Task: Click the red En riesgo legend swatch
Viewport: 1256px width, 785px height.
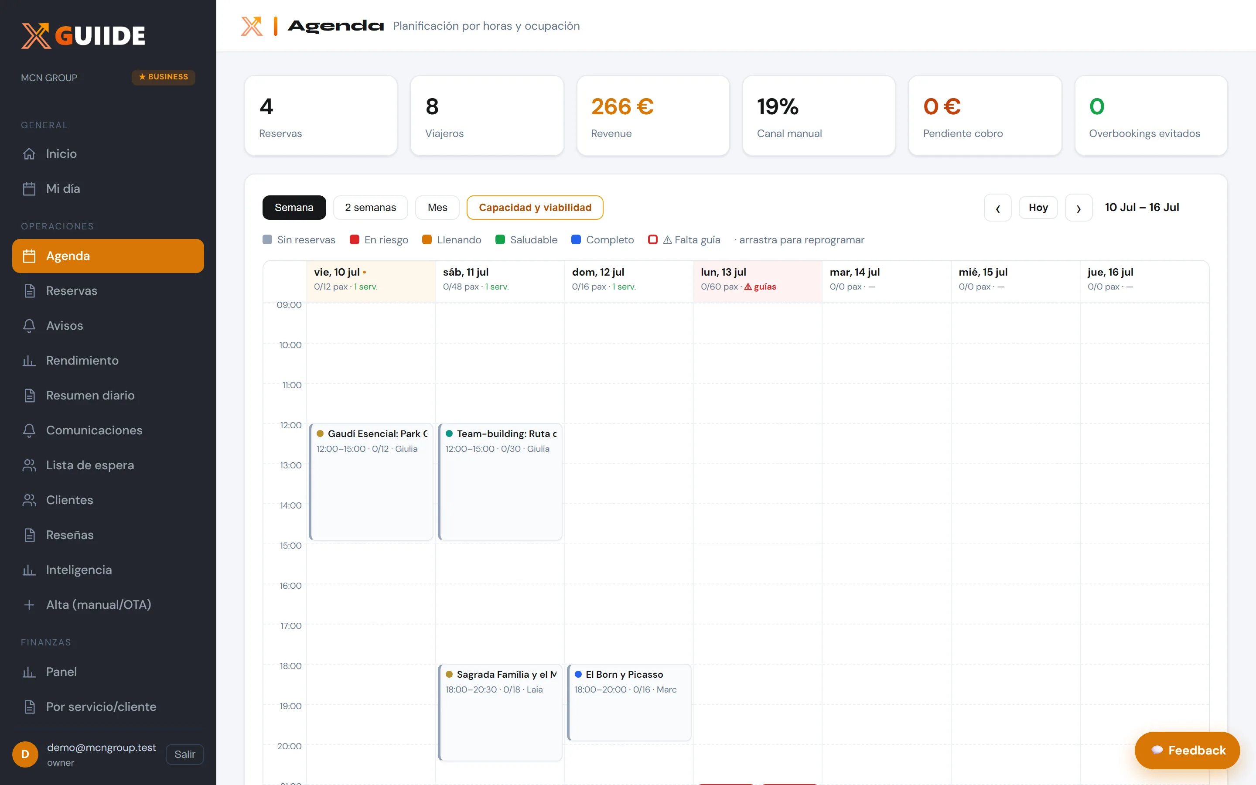Action: coord(355,239)
